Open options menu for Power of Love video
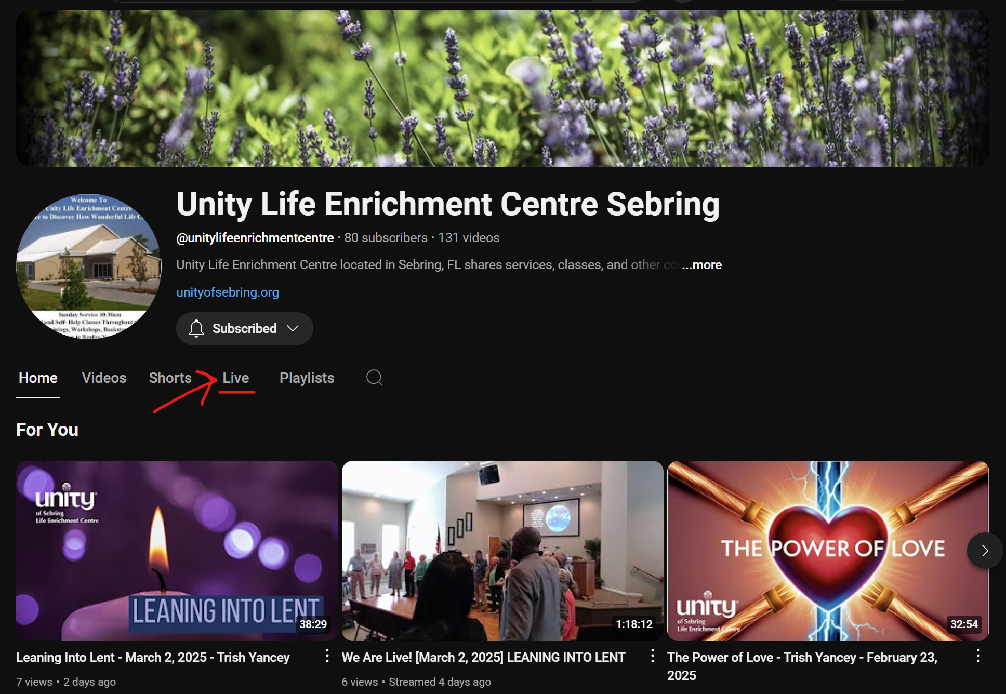Screen dimensions: 1006x694 click(978, 656)
